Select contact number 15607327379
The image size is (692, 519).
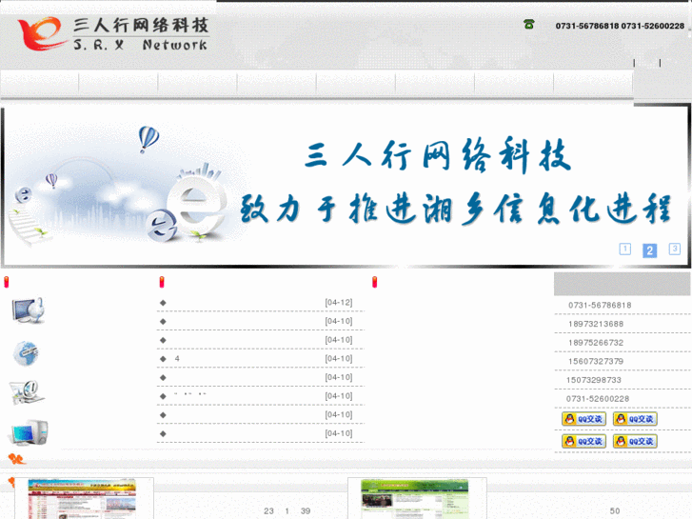point(596,361)
